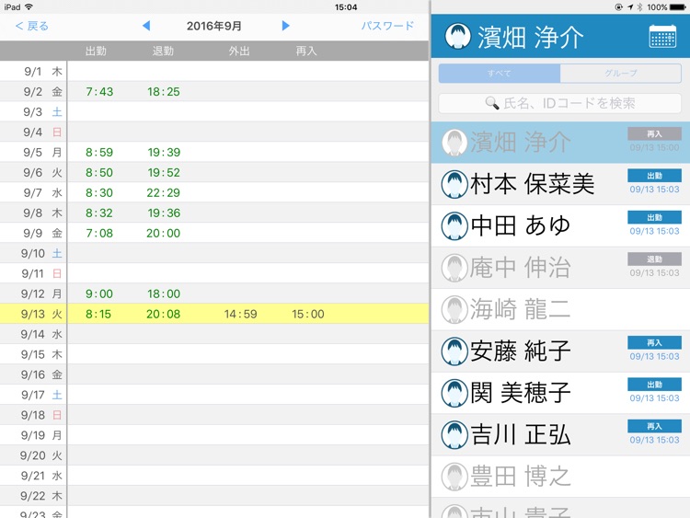Select employee 関 美穂子

pyautogui.click(x=560, y=393)
